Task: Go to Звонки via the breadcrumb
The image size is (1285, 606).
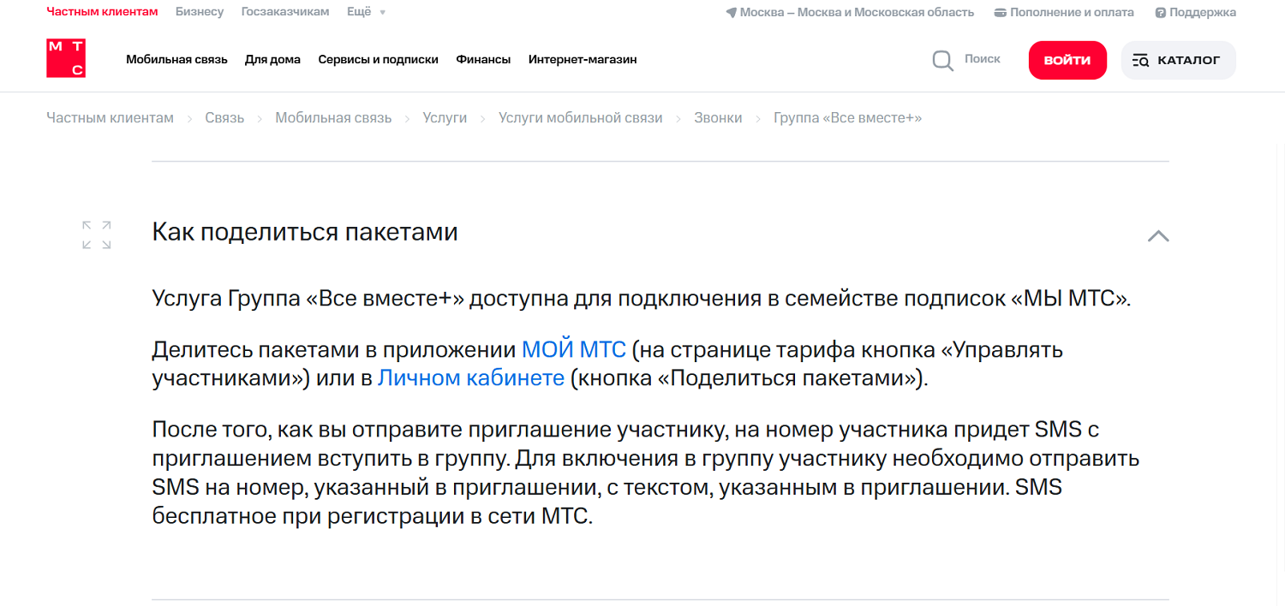Action: coord(718,117)
